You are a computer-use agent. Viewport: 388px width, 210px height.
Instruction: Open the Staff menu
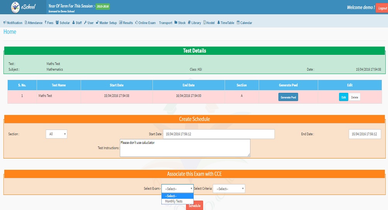(77, 23)
